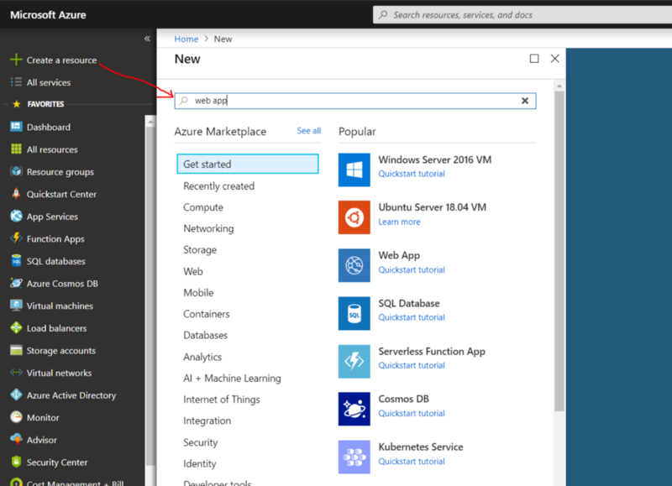Collapse the left sidebar with the double chevron
Image resolution: width=672 pixels, height=486 pixels.
147,39
